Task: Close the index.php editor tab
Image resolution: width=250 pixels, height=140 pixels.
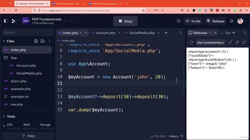Action: (x=86, y=33)
